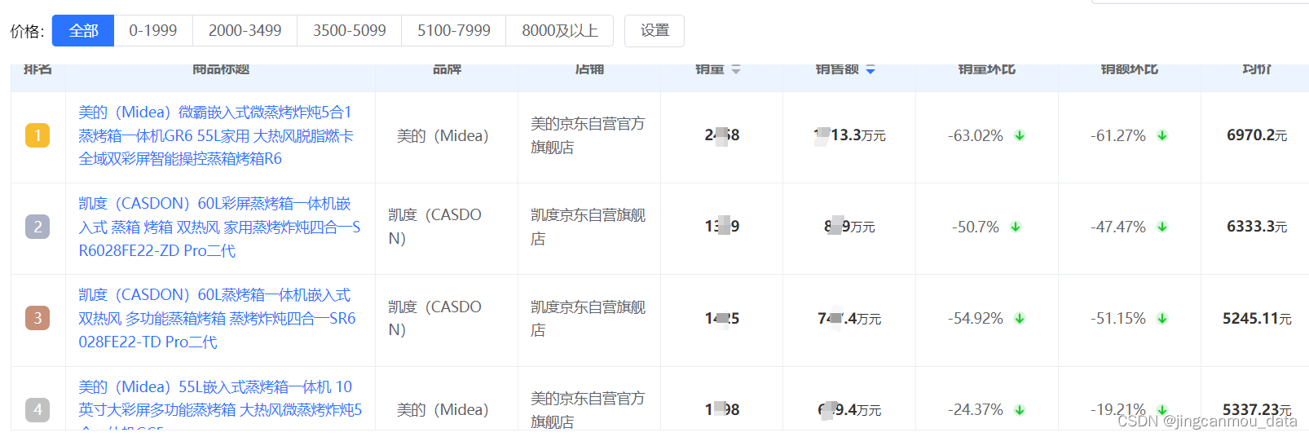The width and height of the screenshot is (1309, 437).
Task: Click the 销量环比 column header
Action: (x=987, y=70)
